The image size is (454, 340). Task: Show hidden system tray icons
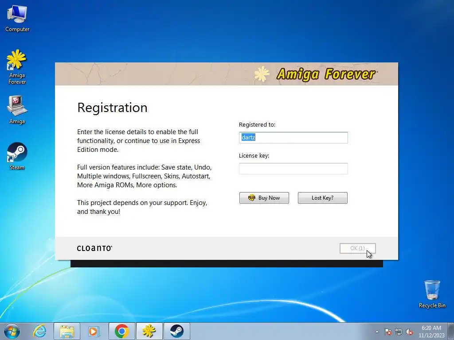[x=377, y=332]
